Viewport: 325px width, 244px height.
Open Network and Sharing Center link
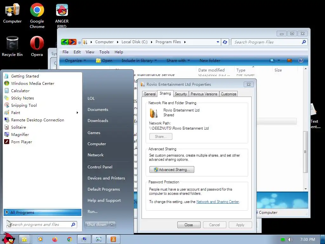pos(218,202)
